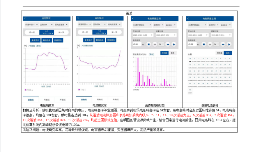The height and width of the screenshot is (152, 262).
Task: Expand 2X speed dropdown in bar chart panel
Action: click(x=161, y=44)
